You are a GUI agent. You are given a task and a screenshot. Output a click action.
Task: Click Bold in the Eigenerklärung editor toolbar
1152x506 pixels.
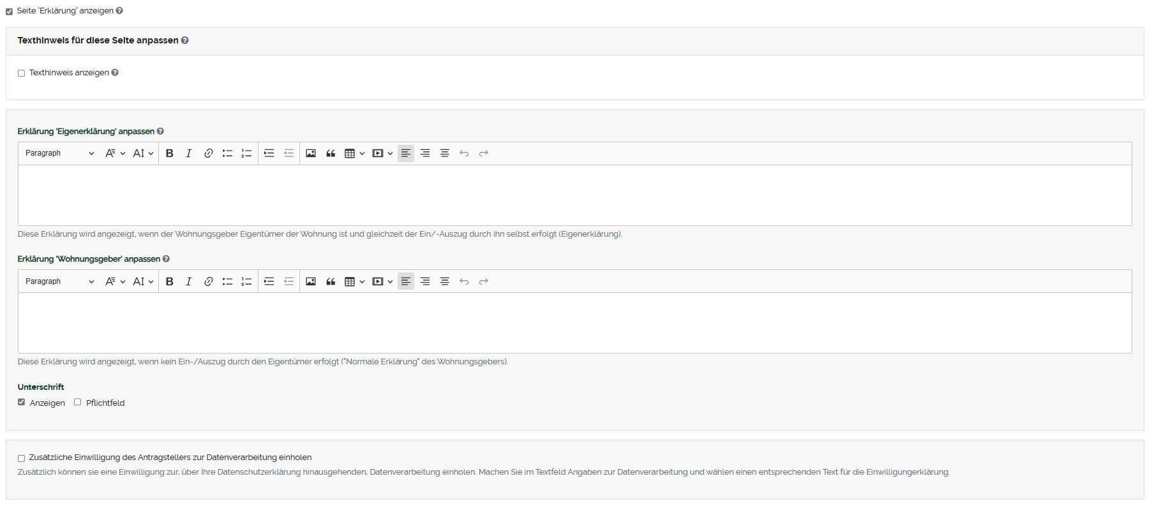tap(170, 153)
